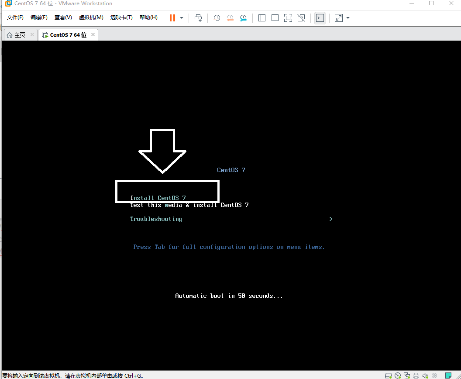Open the 帮助(H) menu
The height and width of the screenshot is (379, 461).
point(148,17)
